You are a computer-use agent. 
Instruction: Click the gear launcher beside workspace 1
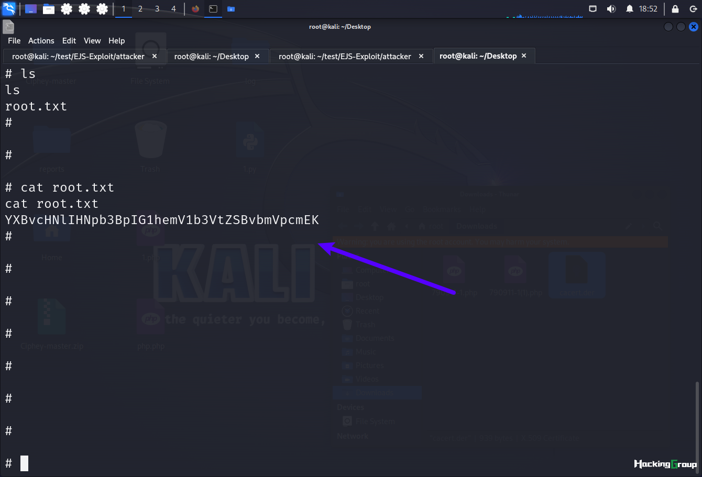[x=102, y=9]
